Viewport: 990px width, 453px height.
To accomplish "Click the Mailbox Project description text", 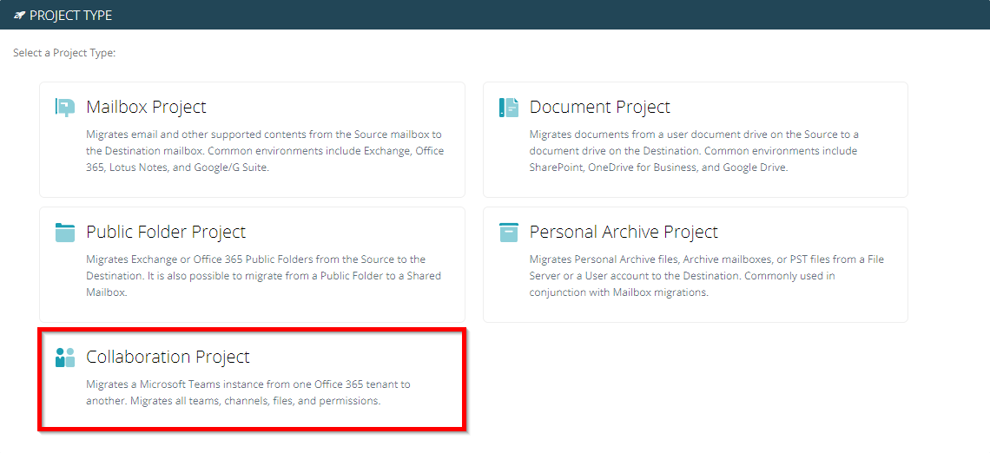I will click(x=264, y=151).
